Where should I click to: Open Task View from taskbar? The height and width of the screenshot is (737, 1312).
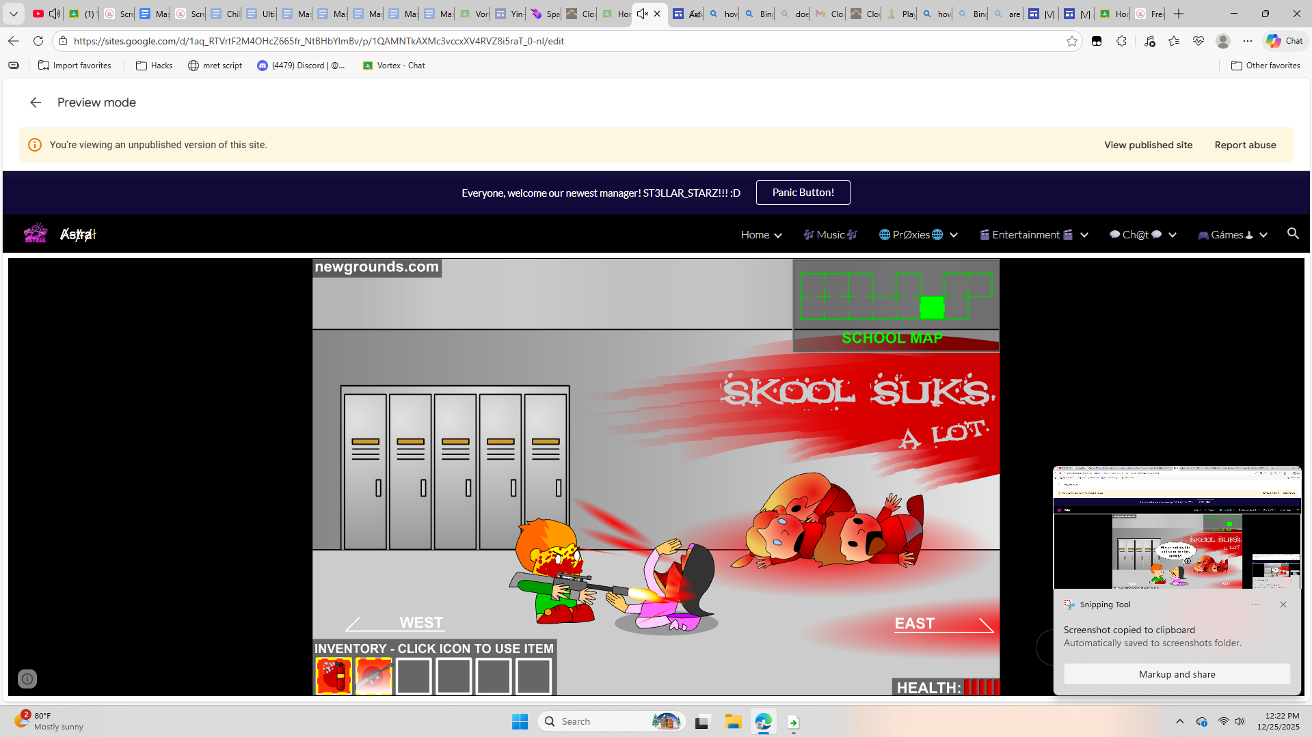tap(702, 721)
